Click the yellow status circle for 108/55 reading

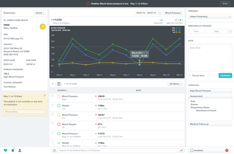59,96
